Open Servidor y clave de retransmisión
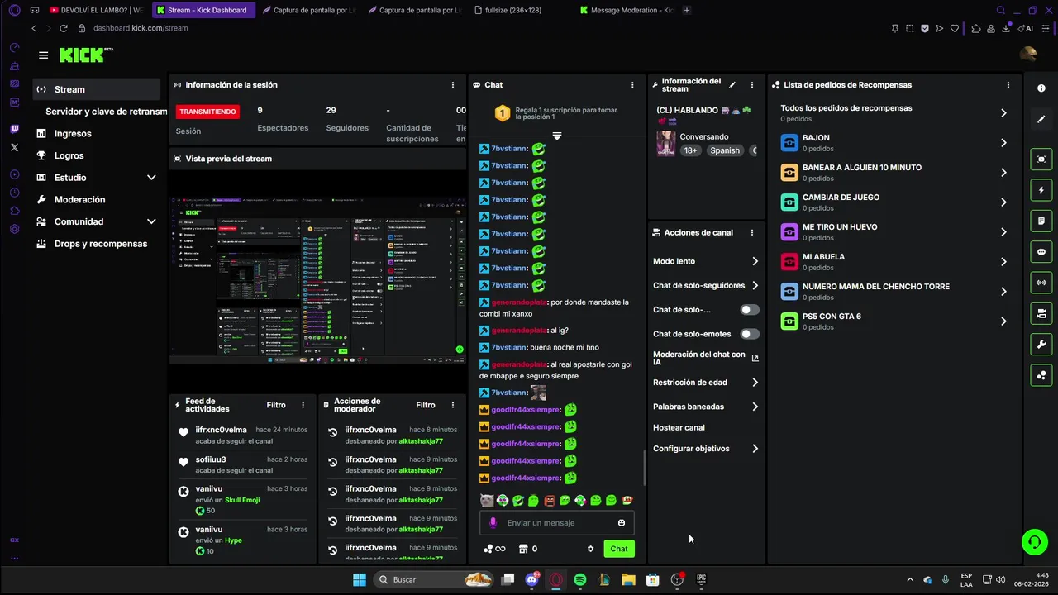This screenshot has width=1058, height=595. (106, 112)
